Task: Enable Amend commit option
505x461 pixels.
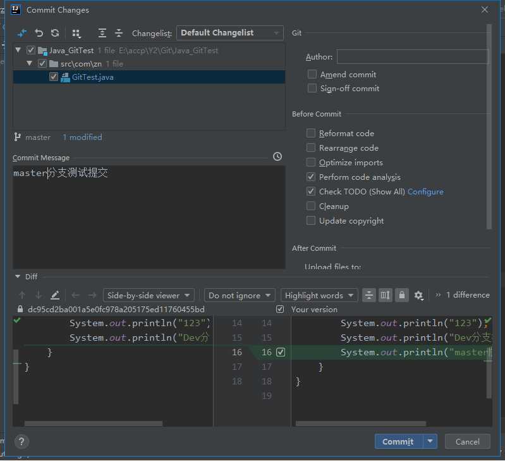Action: coord(312,74)
